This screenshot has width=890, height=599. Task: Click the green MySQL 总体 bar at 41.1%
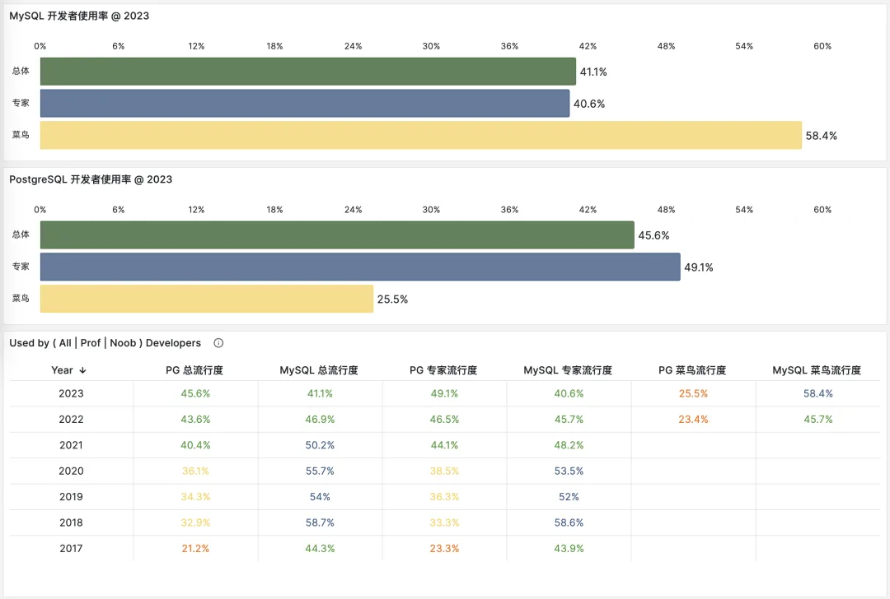[x=308, y=72]
